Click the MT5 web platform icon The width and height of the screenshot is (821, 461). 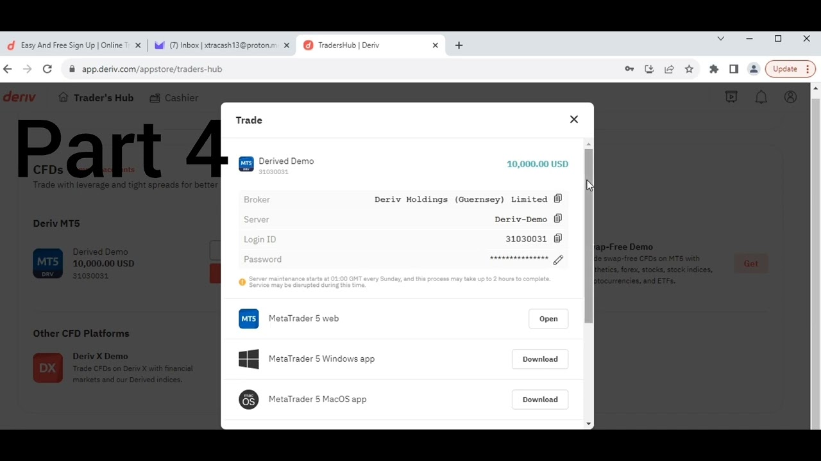click(x=249, y=318)
